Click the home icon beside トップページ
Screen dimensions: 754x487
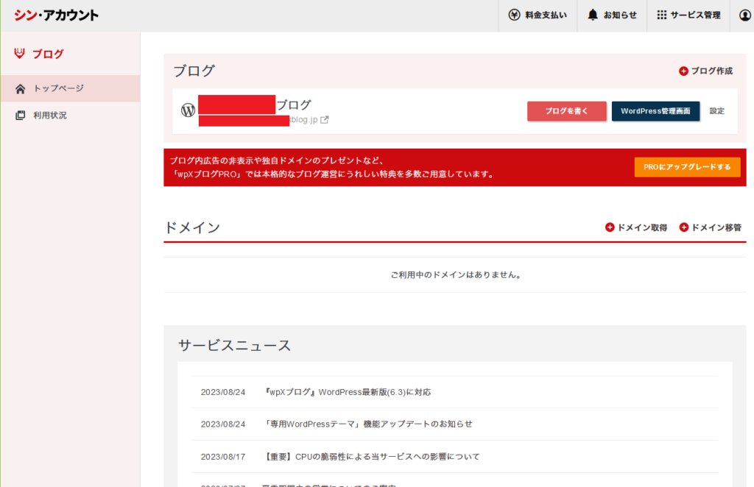(20, 89)
